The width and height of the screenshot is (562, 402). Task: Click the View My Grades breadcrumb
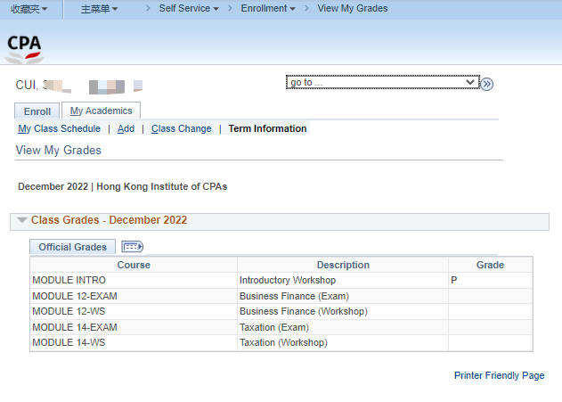click(x=353, y=8)
